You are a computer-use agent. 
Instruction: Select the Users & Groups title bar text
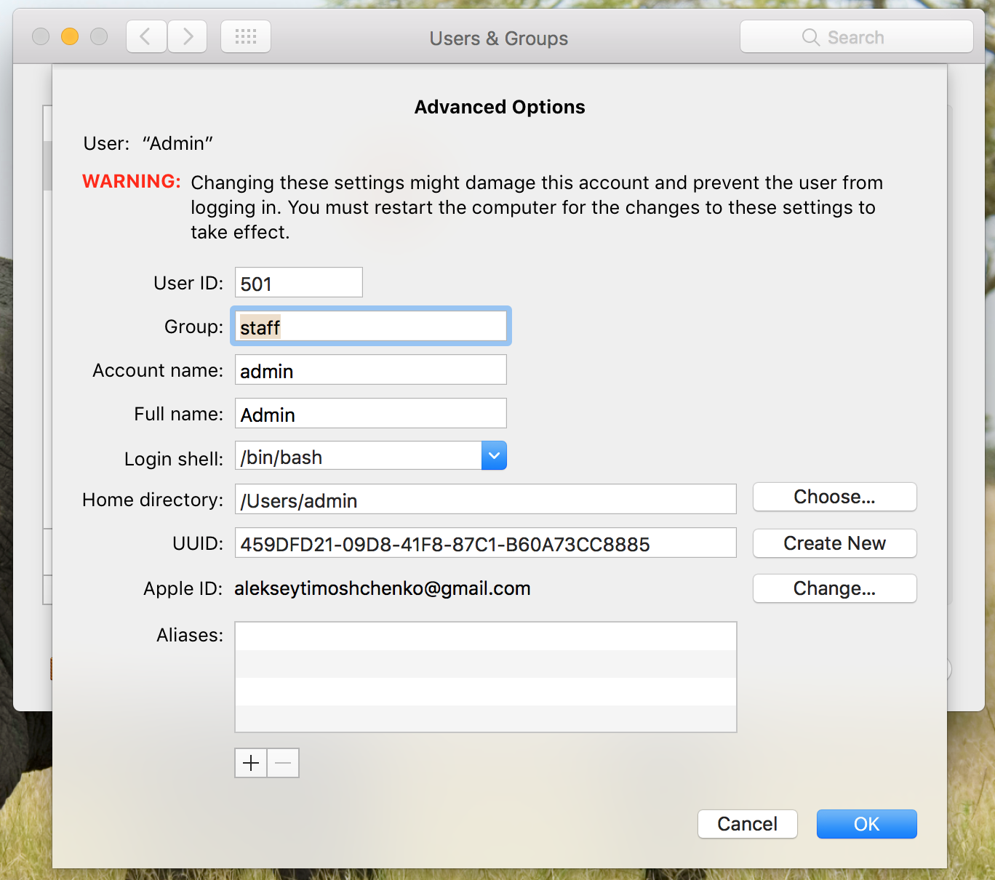[499, 38]
